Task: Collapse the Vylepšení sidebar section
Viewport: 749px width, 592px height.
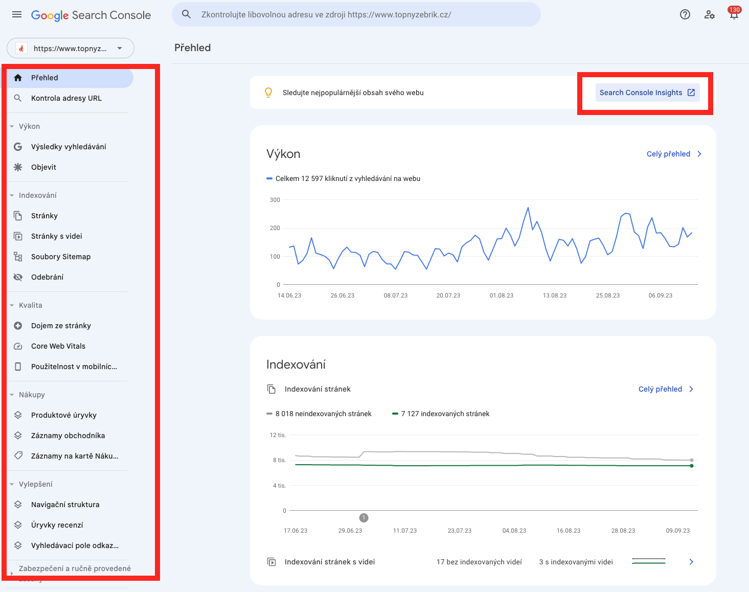Action: tap(12, 484)
